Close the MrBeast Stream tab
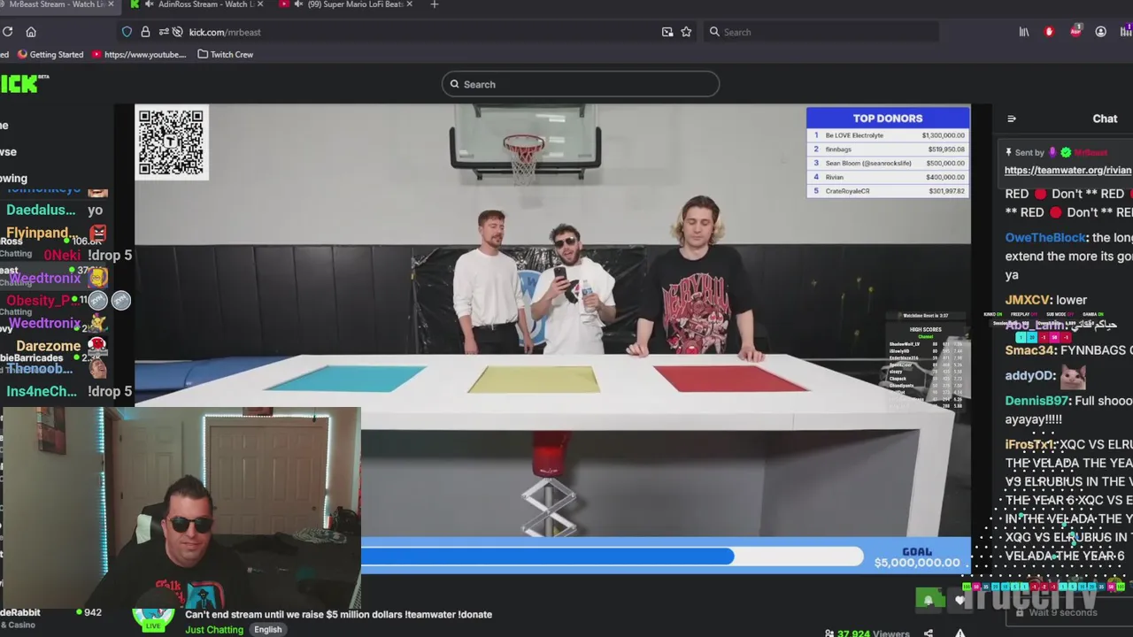 [x=112, y=4]
